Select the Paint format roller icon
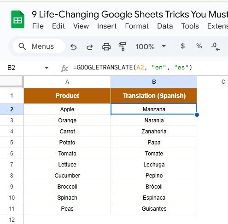Image resolution: width=228 pixels, height=224 pixels. click(123, 46)
